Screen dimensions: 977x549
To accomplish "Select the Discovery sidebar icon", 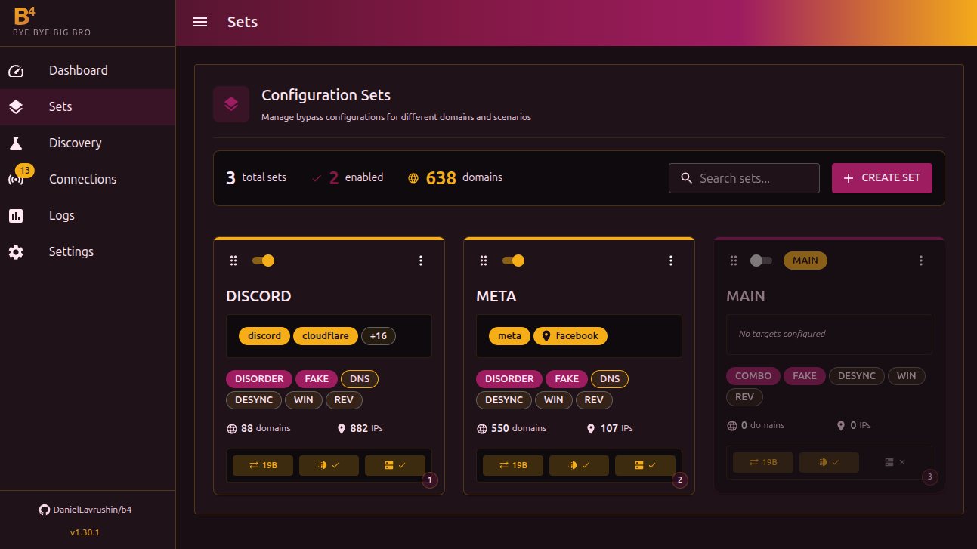I will [16, 143].
